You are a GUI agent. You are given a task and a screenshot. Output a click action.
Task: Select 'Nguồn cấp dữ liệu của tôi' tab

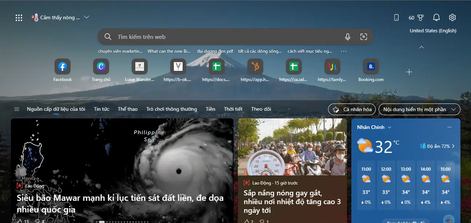[56, 109]
